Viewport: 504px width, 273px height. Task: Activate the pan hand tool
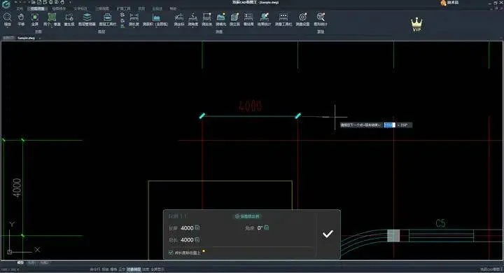tap(21, 19)
